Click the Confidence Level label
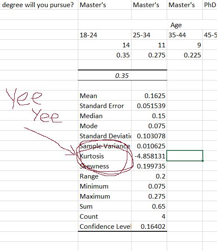Image resolution: width=217 pixels, height=251 pixels. (x=105, y=226)
